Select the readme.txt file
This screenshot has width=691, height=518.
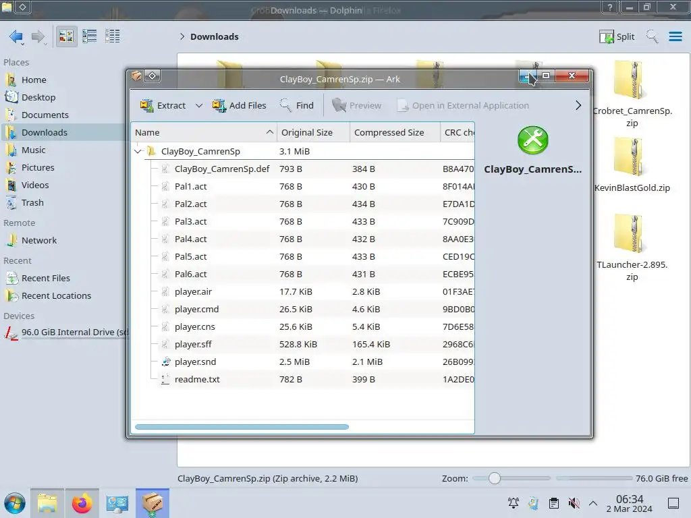[302, 380]
